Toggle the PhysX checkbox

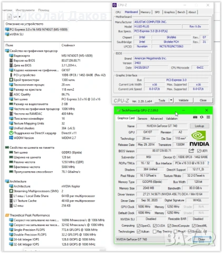click(x=176, y=231)
